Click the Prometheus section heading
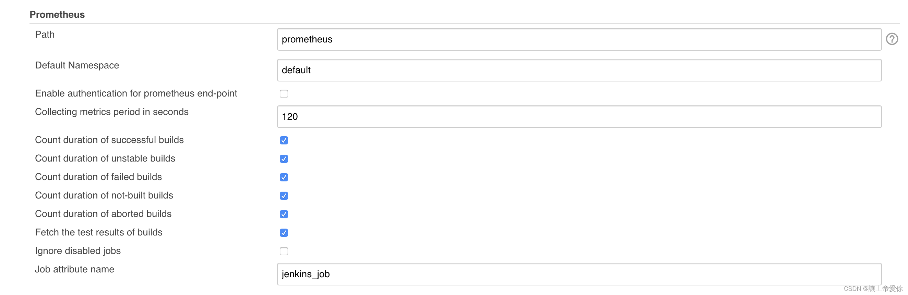 pos(57,14)
